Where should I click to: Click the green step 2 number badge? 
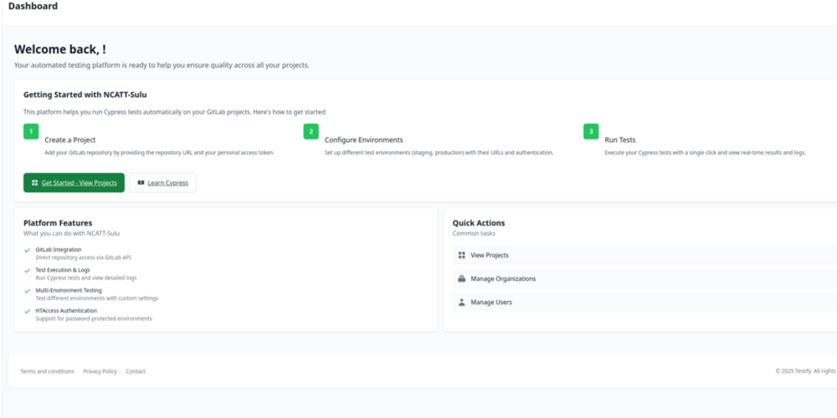311,131
